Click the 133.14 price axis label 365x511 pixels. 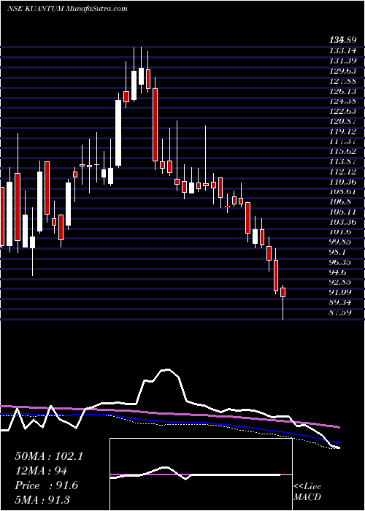point(342,50)
